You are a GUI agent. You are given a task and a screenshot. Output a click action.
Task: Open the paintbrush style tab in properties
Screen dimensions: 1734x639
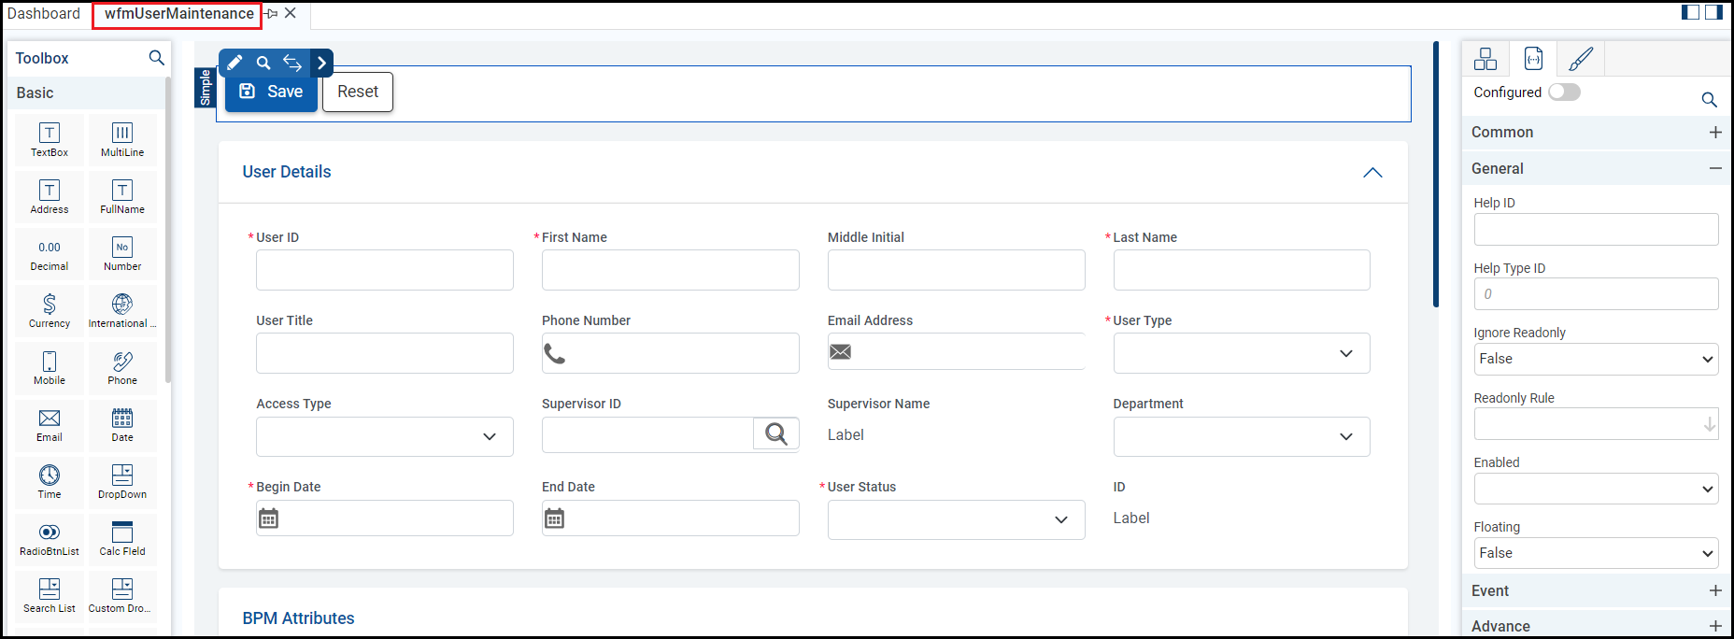point(1581,59)
